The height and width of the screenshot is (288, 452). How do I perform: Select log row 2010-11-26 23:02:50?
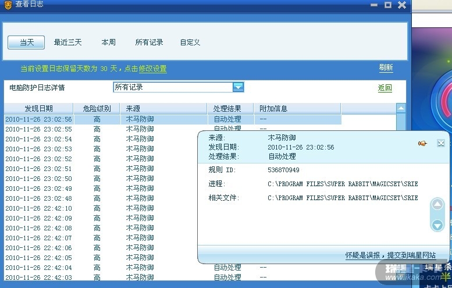[x=101, y=179]
